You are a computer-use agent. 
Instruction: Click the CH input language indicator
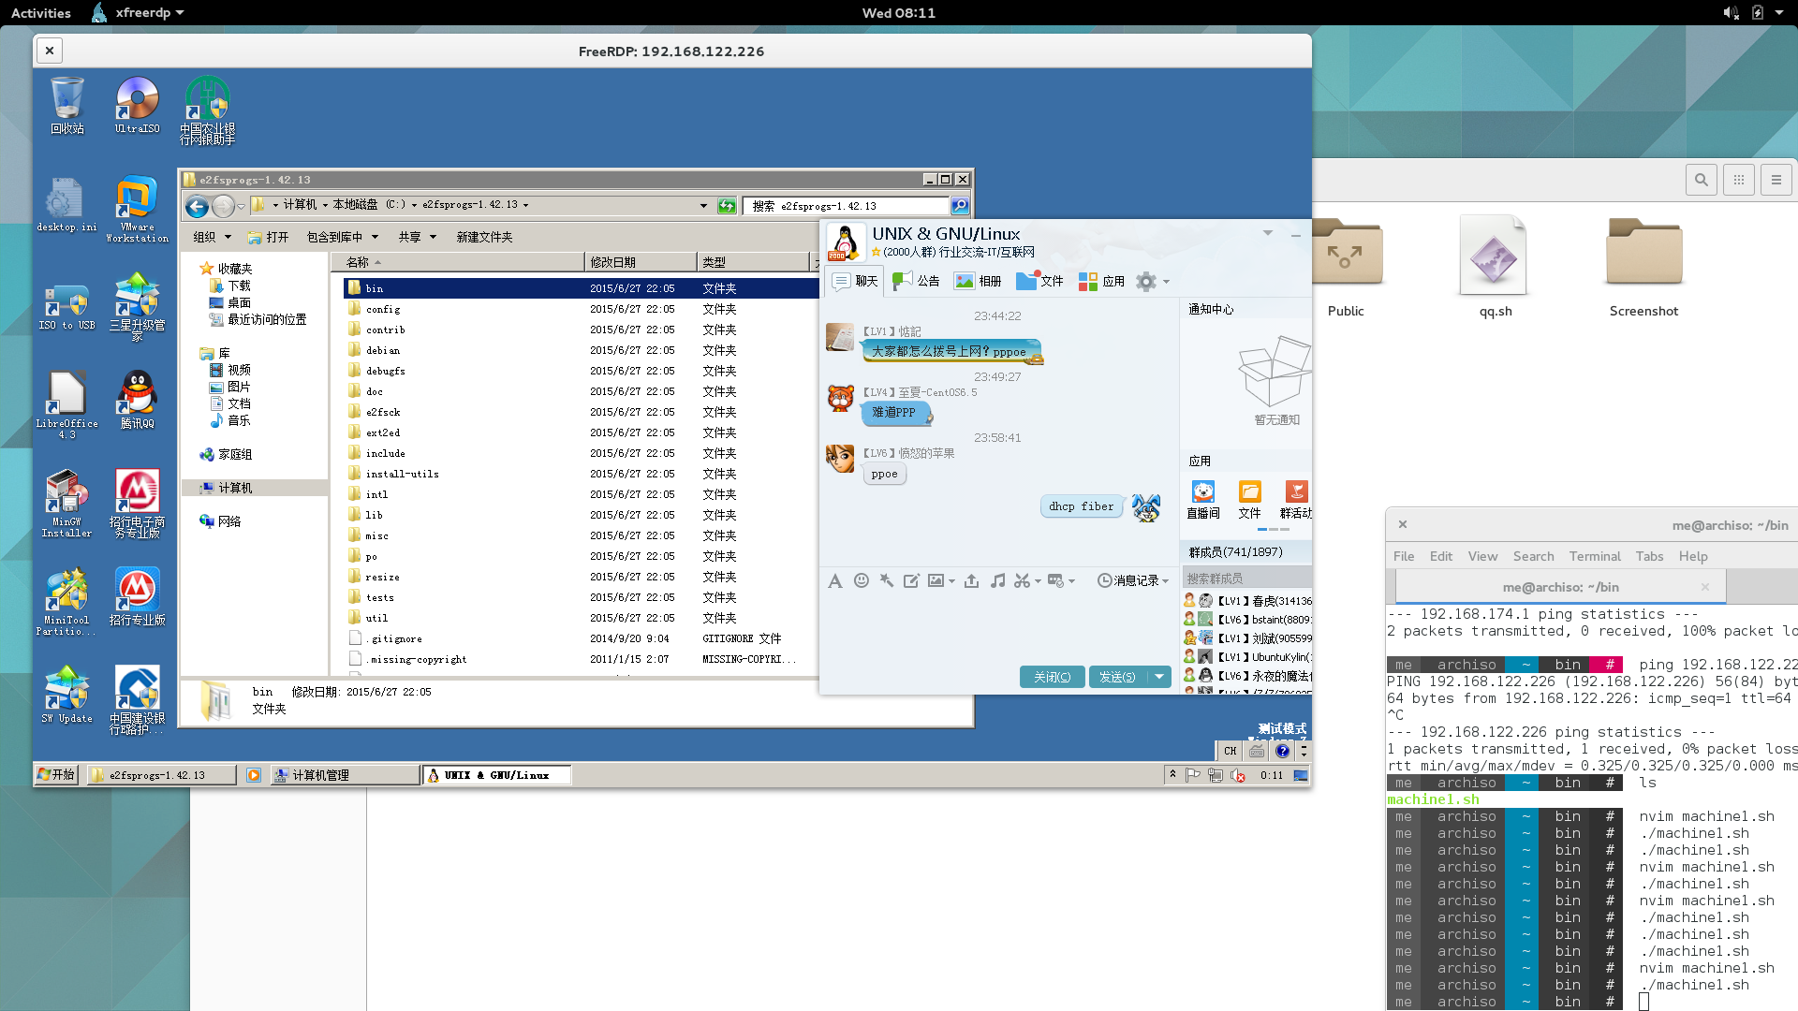1230,751
